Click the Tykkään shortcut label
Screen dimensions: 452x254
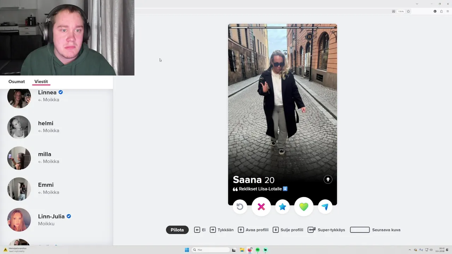click(226, 230)
